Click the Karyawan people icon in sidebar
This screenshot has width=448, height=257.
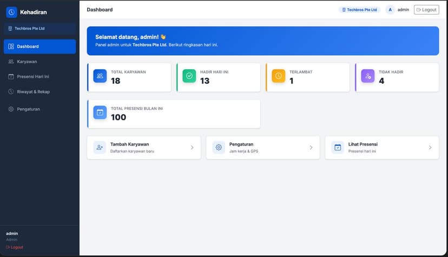[x=11, y=62]
